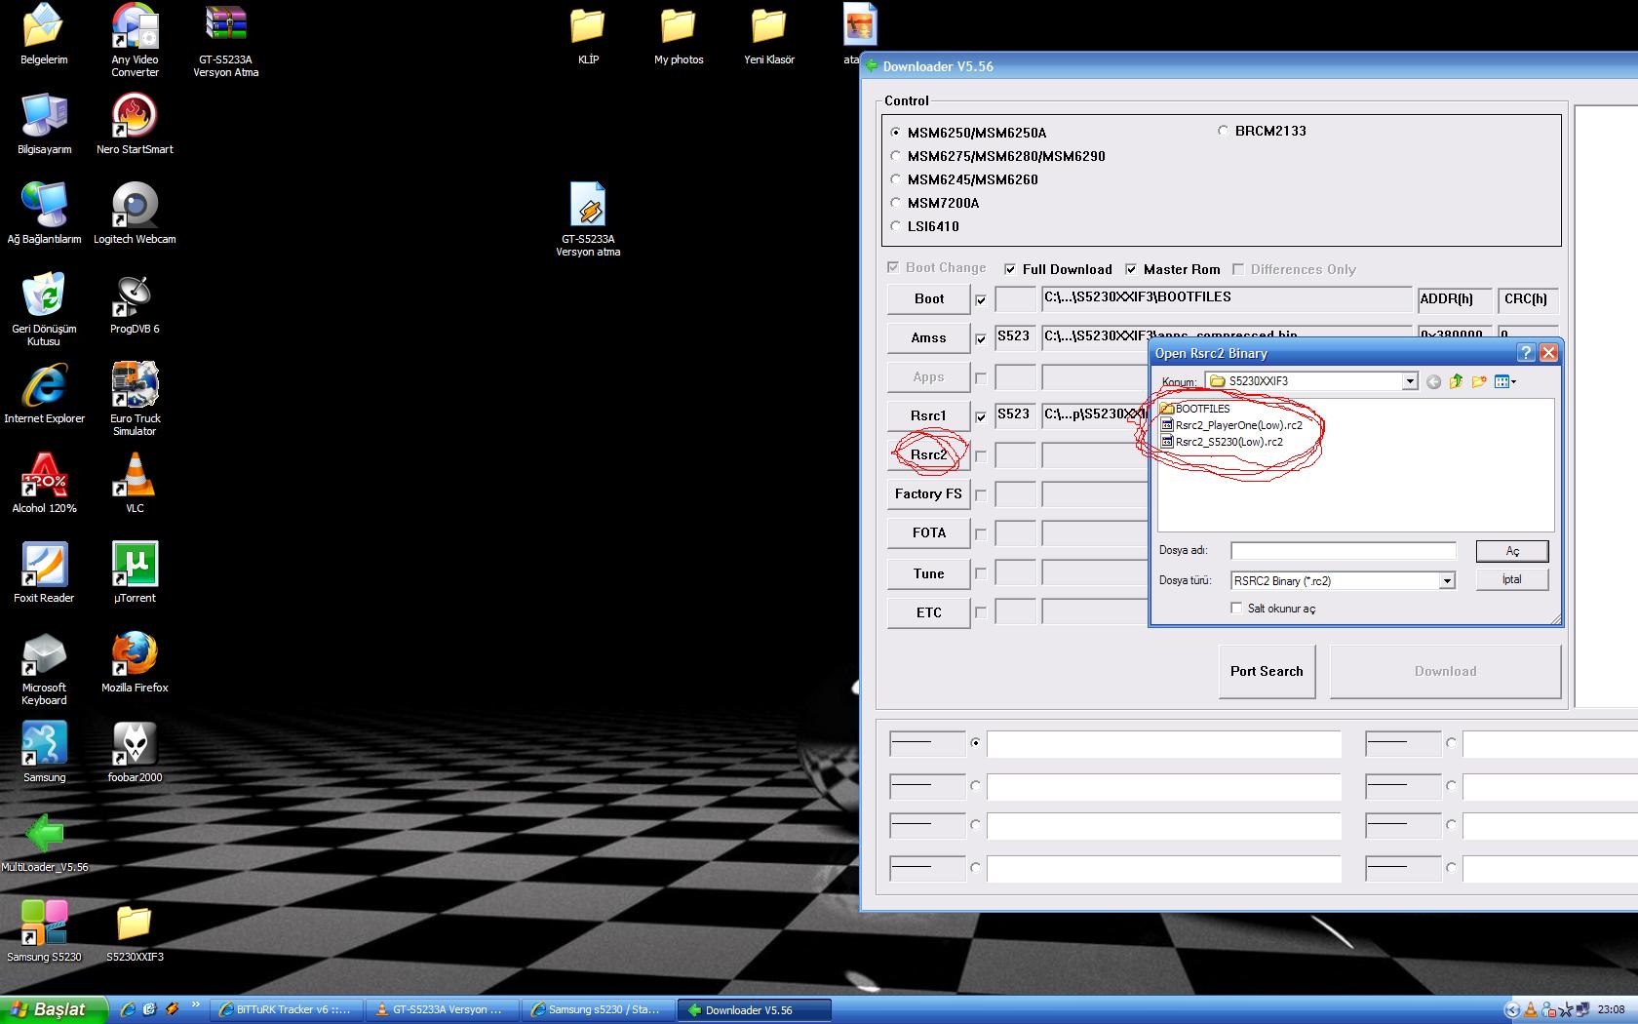Go back in Open Rsrc2 dialog

(x=1433, y=381)
